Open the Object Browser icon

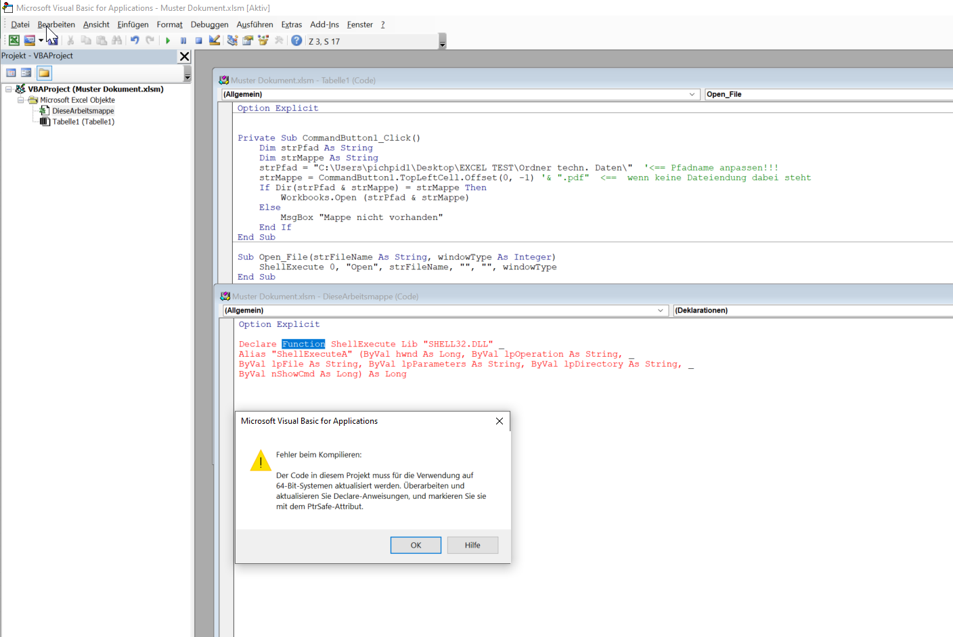click(x=263, y=41)
